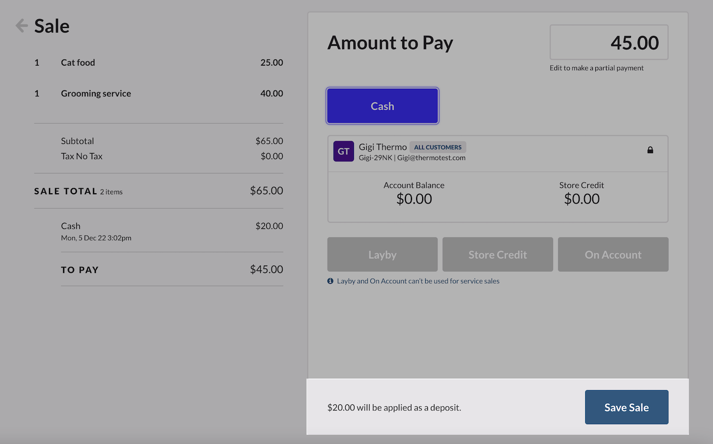Image resolution: width=713 pixels, height=444 pixels.
Task: Click the Account Balance amount
Action: [x=414, y=198]
